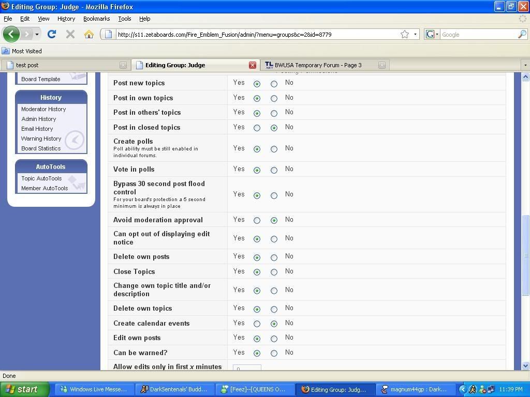Click the edit time limit minutes field
530x397 pixels.
[247, 368]
